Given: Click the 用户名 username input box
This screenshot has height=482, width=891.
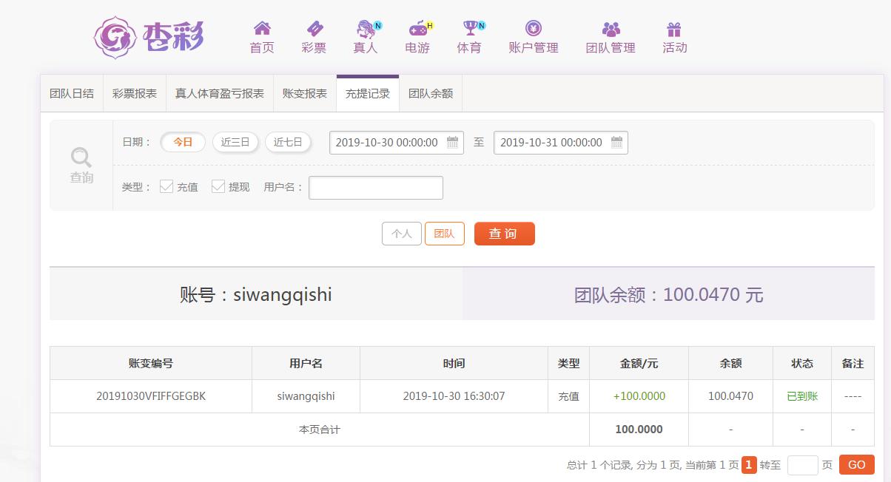Looking at the screenshot, I should pos(376,188).
